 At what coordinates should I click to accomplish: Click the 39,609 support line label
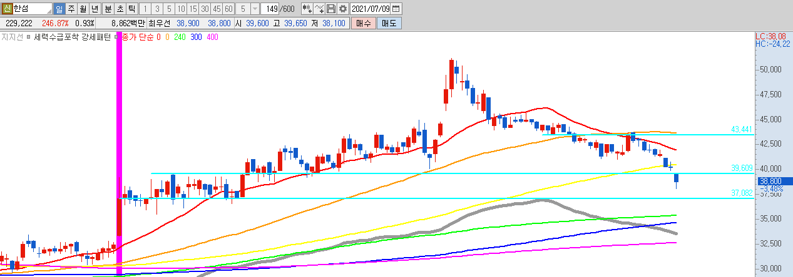tap(740, 168)
